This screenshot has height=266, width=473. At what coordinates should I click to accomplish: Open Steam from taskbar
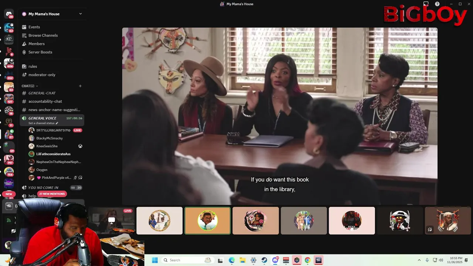tap(264, 260)
